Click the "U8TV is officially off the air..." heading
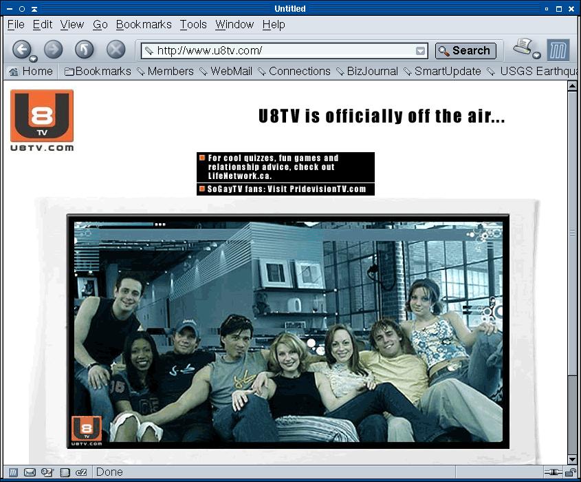The height and width of the screenshot is (482, 581). point(382,116)
